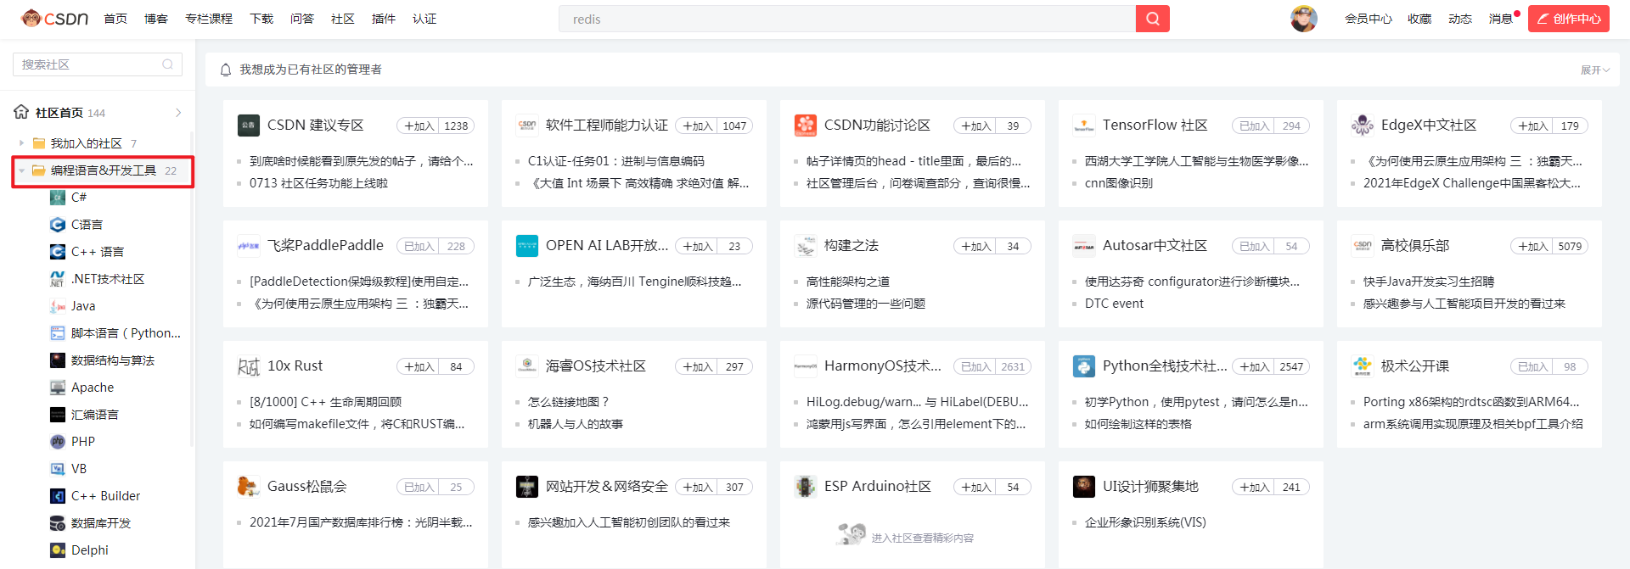Viewport: 1630px width, 569px height.
Task: Open the .NET技术社区 icon
Action: tap(58, 279)
